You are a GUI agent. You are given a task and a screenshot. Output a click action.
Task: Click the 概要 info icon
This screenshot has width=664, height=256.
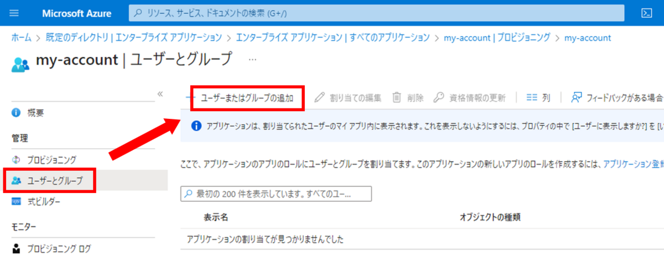16,113
